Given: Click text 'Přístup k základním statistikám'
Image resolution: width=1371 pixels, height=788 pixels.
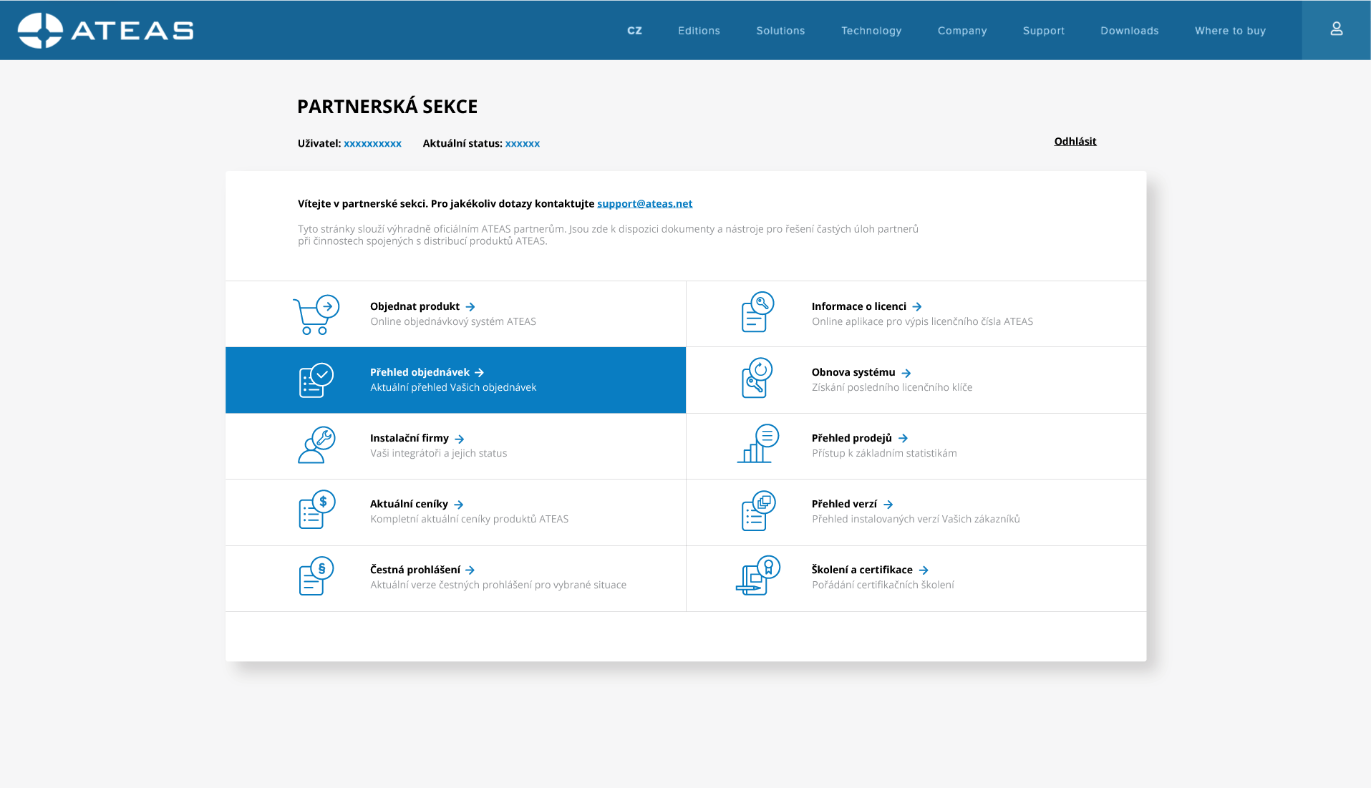Looking at the screenshot, I should coord(884,453).
